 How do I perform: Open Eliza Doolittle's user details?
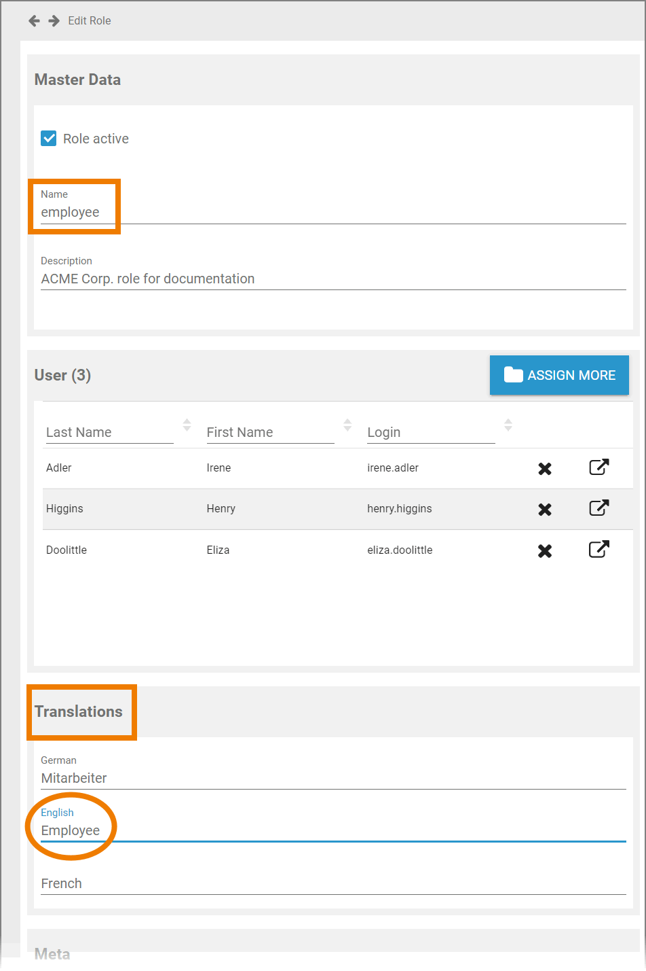[598, 550]
